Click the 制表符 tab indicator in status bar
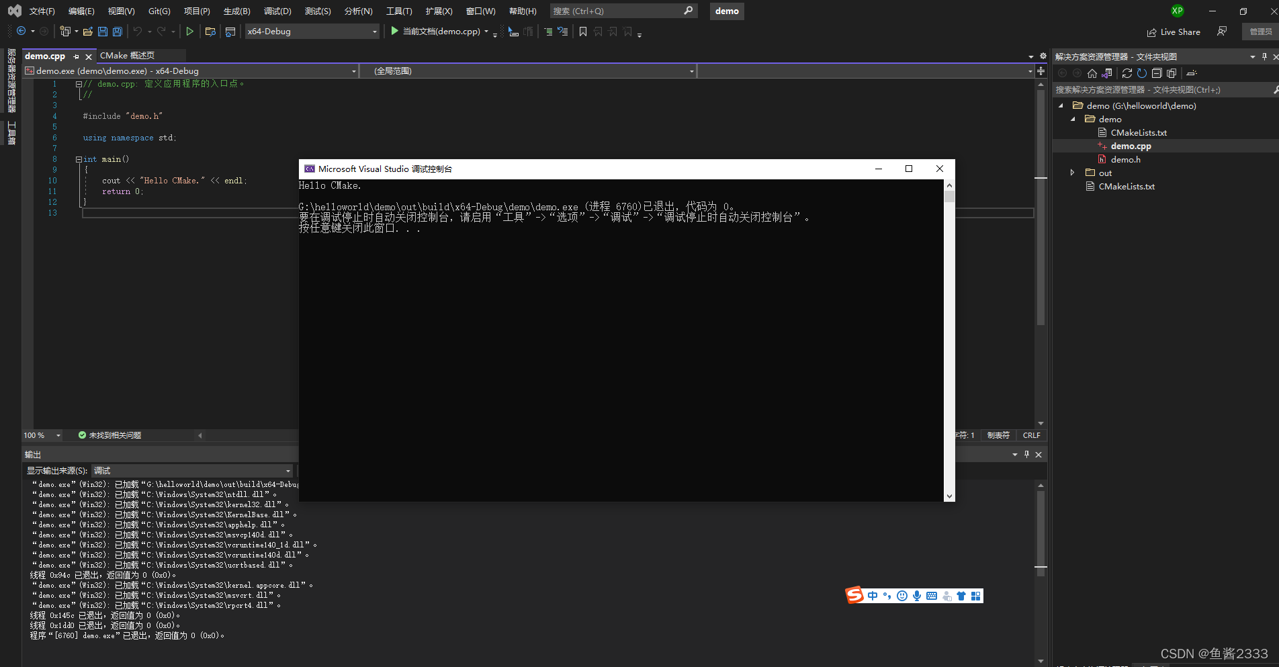The image size is (1279, 667). (x=998, y=435)
